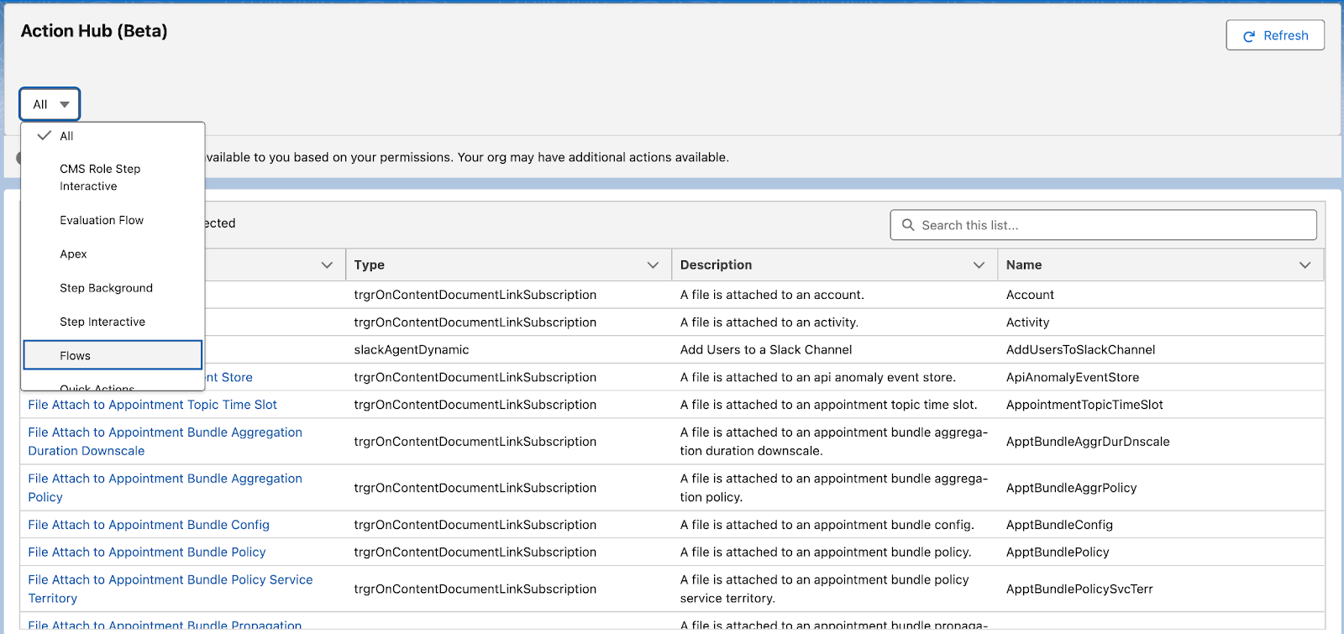The height and width of the screenshot is (634, 1344).
Task: Choose CMS Role Step Interactive option
Action: coord(100,177)
